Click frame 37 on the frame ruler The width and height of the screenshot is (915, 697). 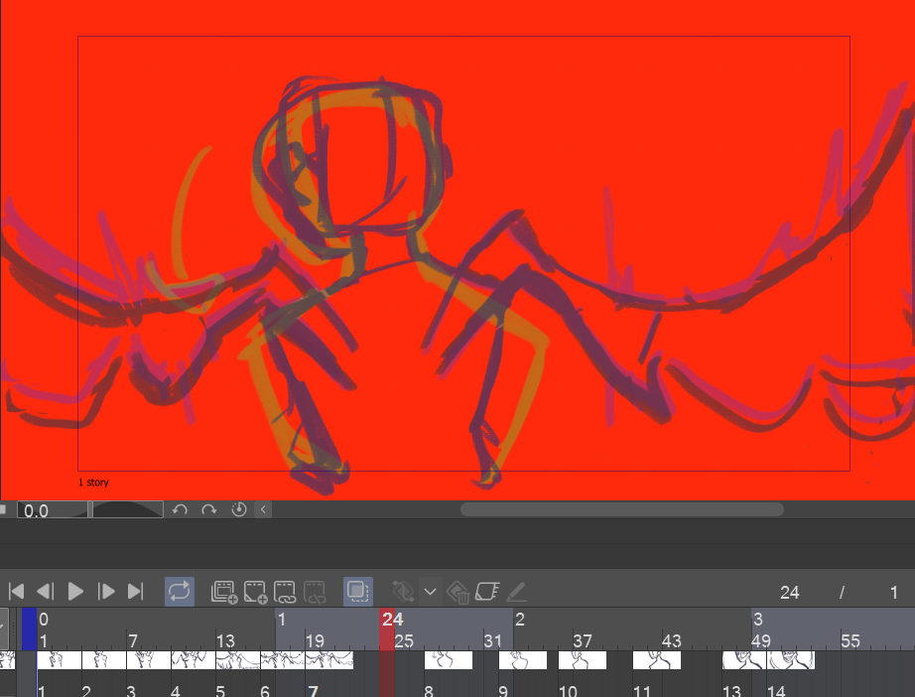click(x=583, y=641)
